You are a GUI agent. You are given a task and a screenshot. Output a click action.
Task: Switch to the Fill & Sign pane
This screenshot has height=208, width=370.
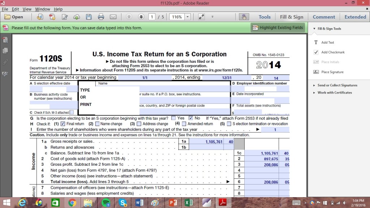[292, 17]
